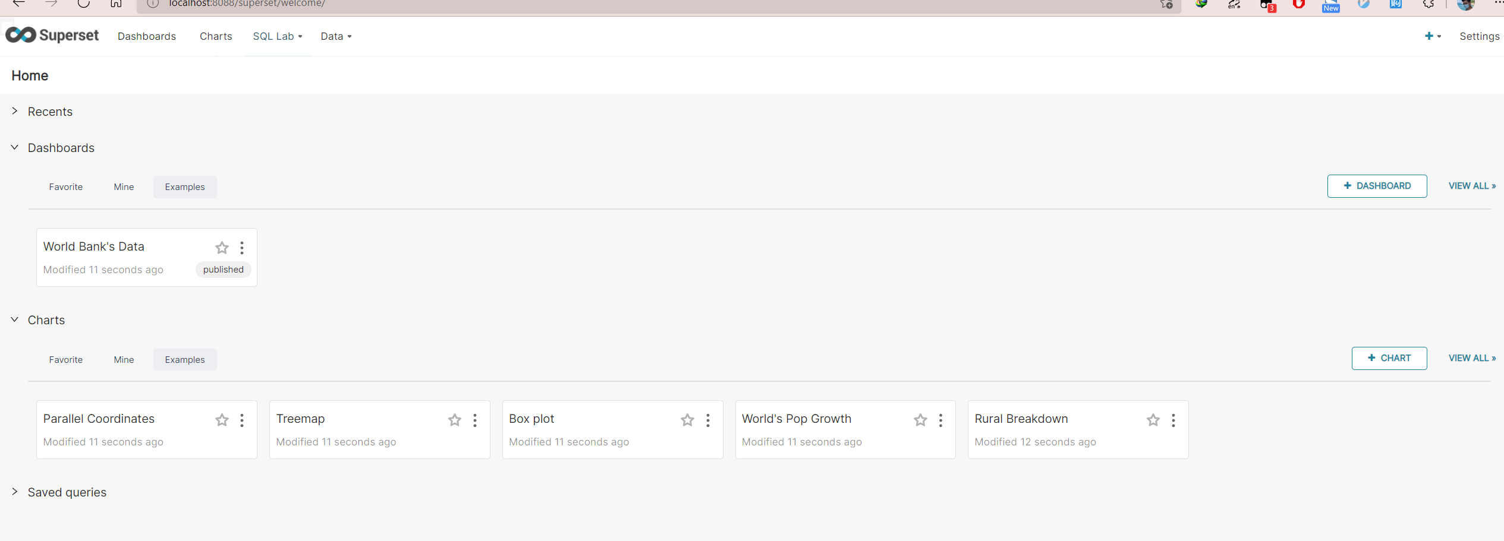Click the + DASHBOARD button
This screenshot has width=1504, height=541.
(x=1377, y=186)
